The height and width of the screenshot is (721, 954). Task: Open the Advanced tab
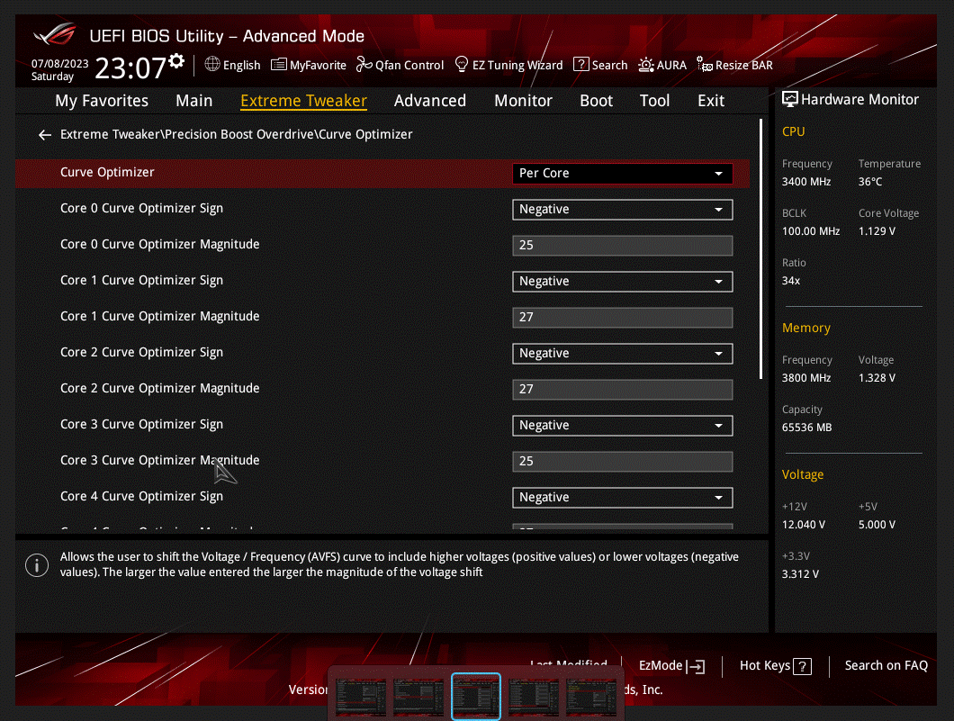tap(430, 101)
